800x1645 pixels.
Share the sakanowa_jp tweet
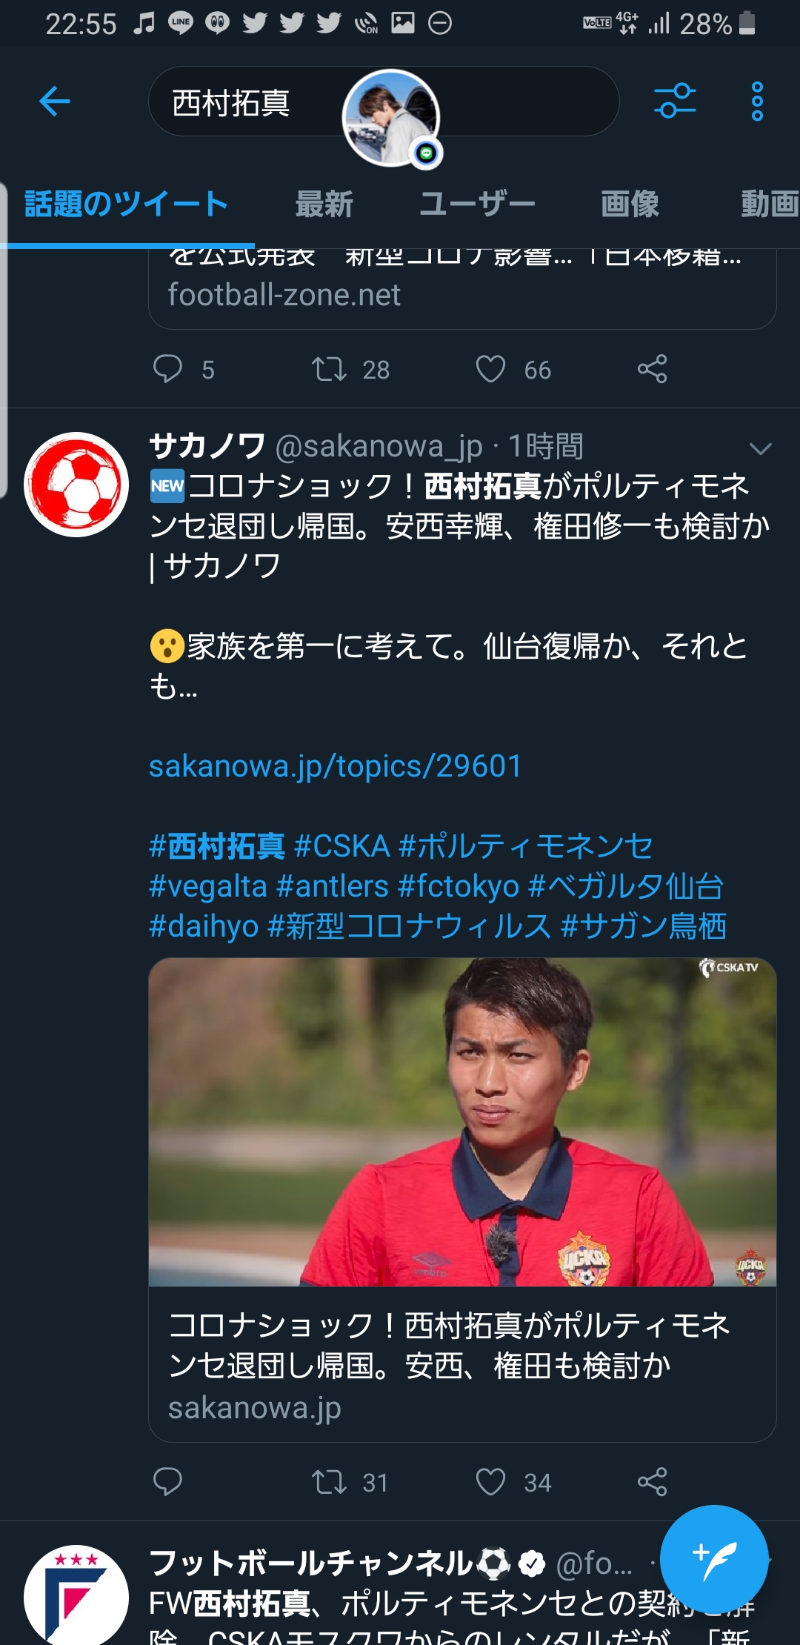click(653, 1482)
